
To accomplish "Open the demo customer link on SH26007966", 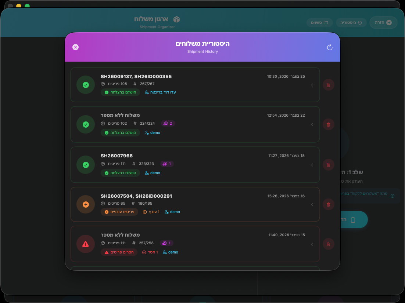I will coord(152,173).
